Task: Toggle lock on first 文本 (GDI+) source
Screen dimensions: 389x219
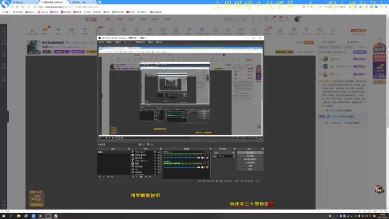Action: [159, 152]
